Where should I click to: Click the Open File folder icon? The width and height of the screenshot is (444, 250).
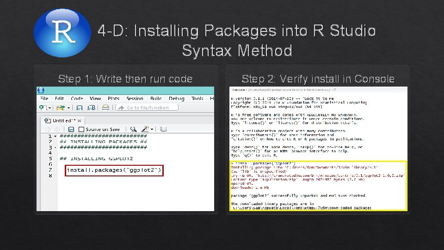(60, 108)
